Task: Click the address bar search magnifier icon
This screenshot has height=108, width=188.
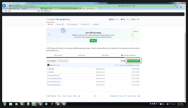Action: pos(175,6)
